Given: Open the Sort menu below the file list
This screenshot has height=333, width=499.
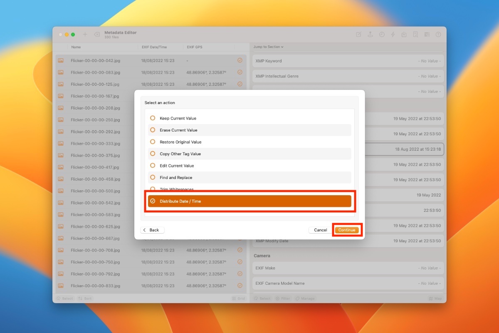Looking at the screenshot, I should click(x=85, y=298).
